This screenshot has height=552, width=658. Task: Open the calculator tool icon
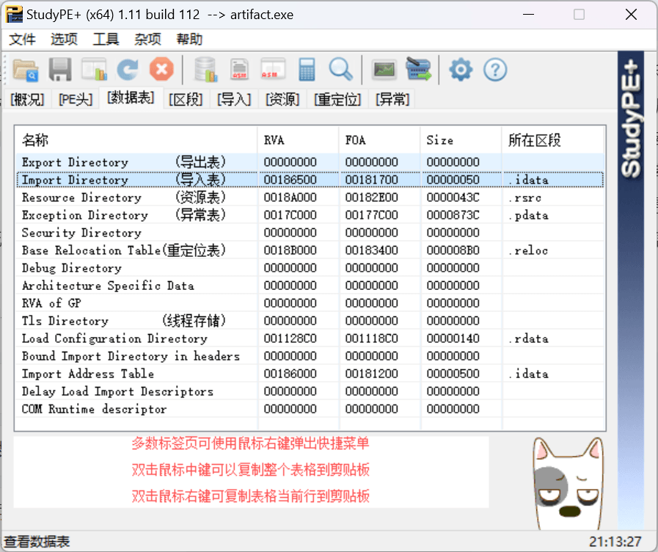tap(307, 70)
